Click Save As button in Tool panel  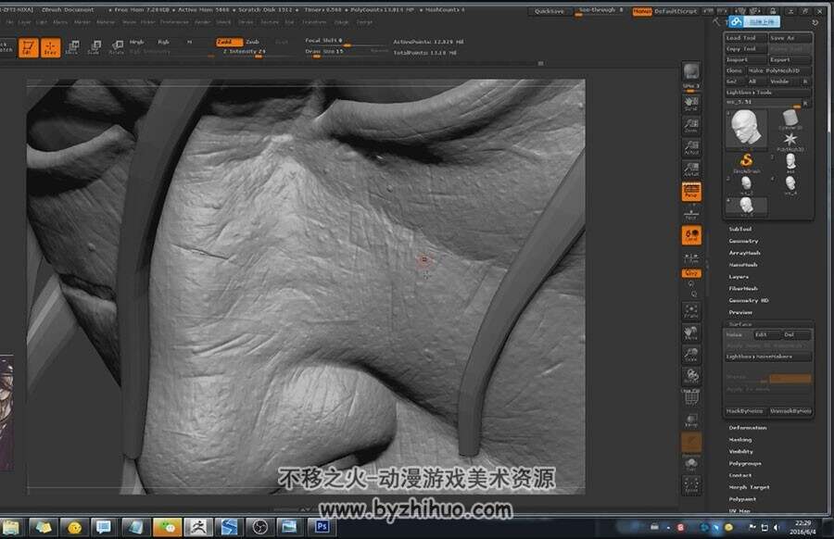point(790,38)
